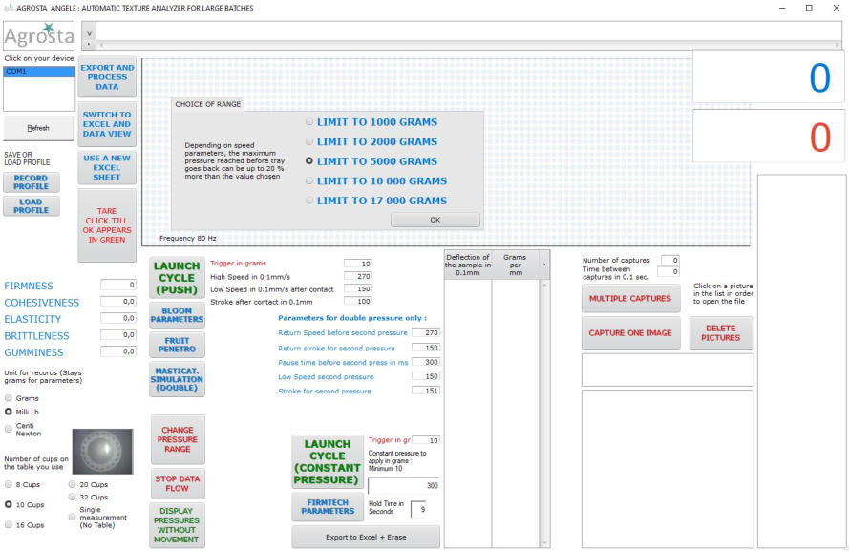Open Firmtech Parameters

coord(328,507)
